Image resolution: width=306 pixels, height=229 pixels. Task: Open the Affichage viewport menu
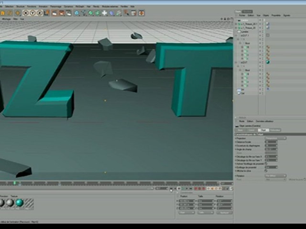pos(6,19)
